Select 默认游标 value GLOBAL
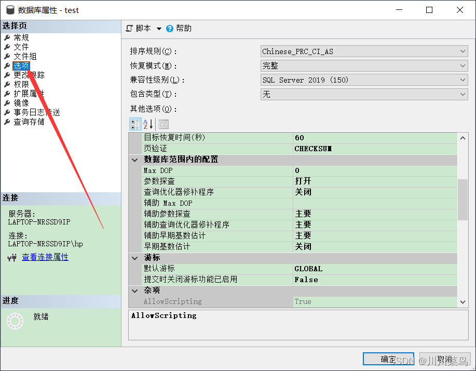The width and height of the screenshot is (476, 371). tap(375, 269)
